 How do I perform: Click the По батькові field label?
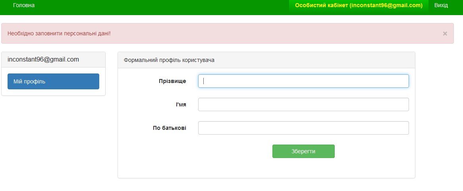pyautogui.click(x=170, y=128)
